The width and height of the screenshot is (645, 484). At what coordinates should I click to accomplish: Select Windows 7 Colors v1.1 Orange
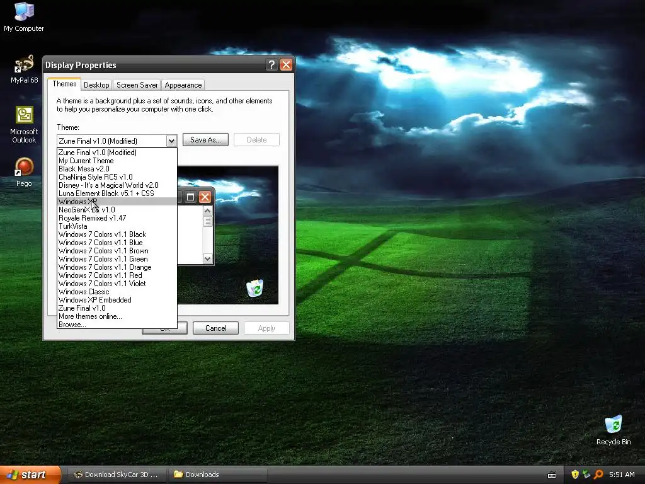point(117,267)
